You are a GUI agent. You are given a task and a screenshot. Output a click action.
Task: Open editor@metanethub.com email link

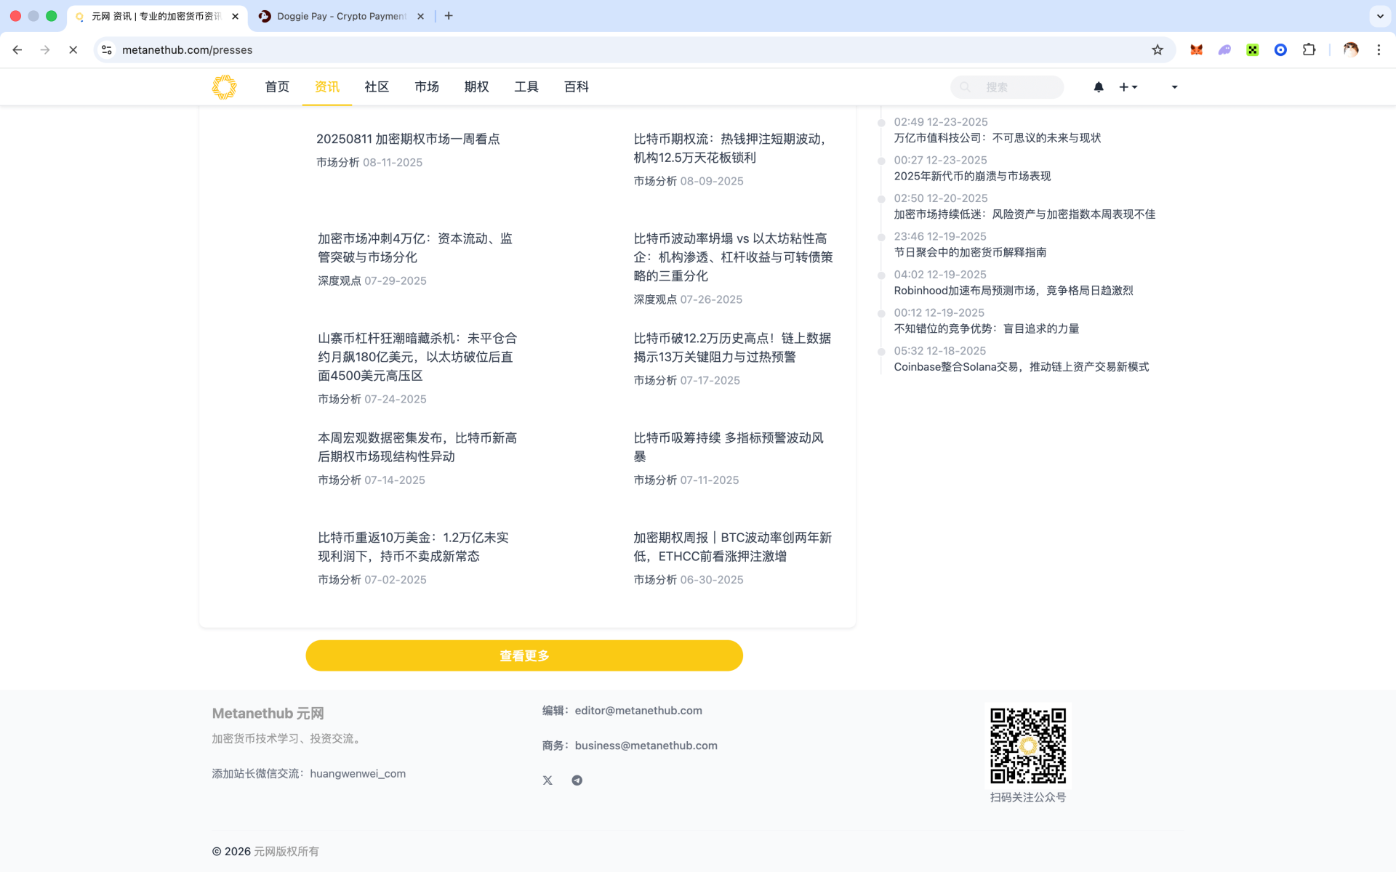point(638,711)
